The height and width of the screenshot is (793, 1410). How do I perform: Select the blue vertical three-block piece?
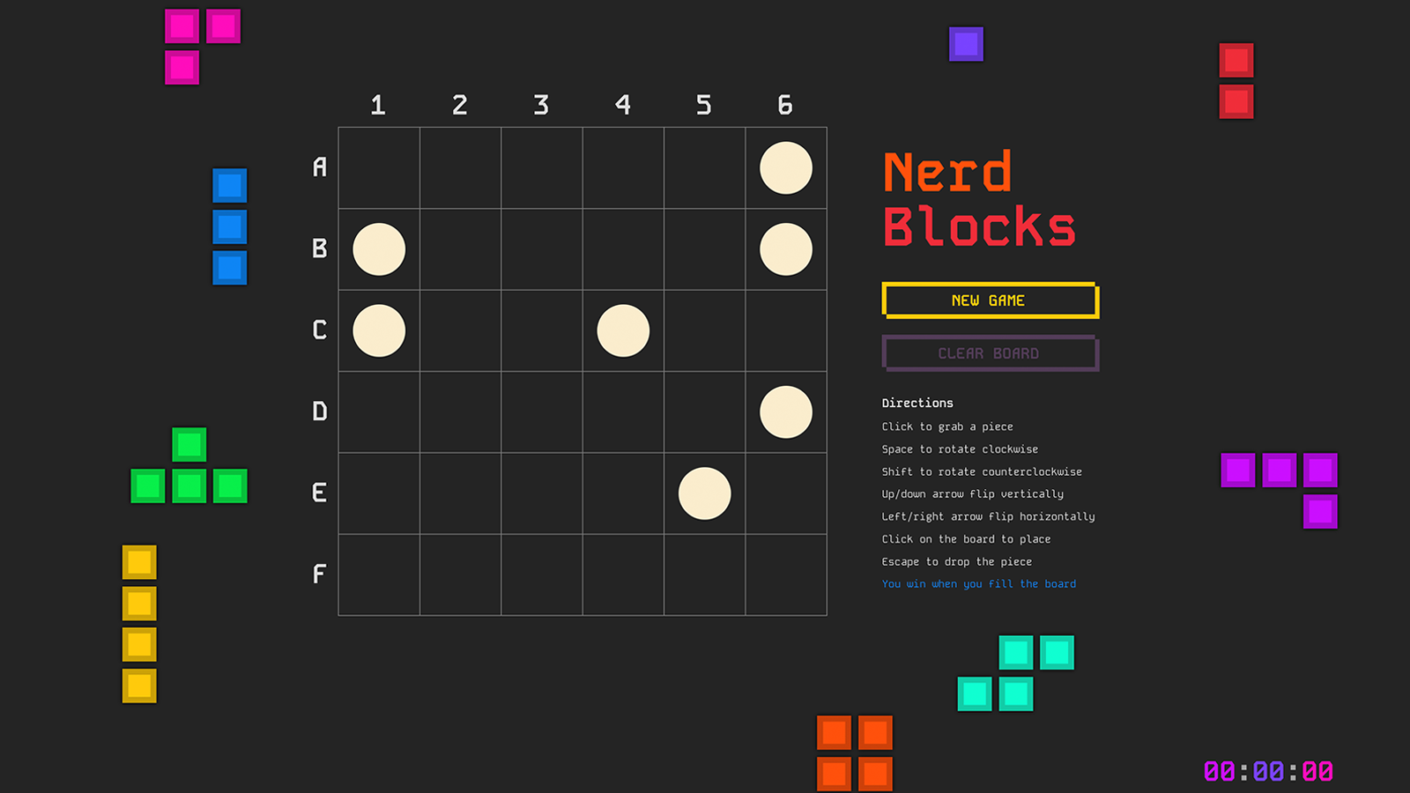click(229, 225)
